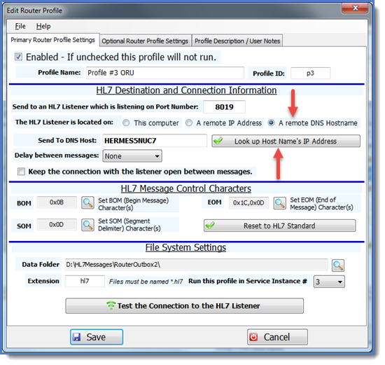Click the Profile Name input field
The height and width of the screenshot is (365, 385).
(x=165, y=73)
